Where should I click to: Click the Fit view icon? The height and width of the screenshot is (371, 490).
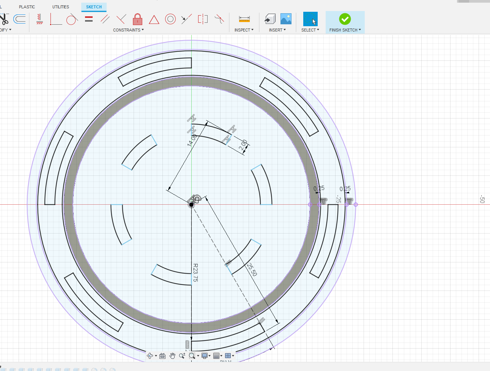162,356
